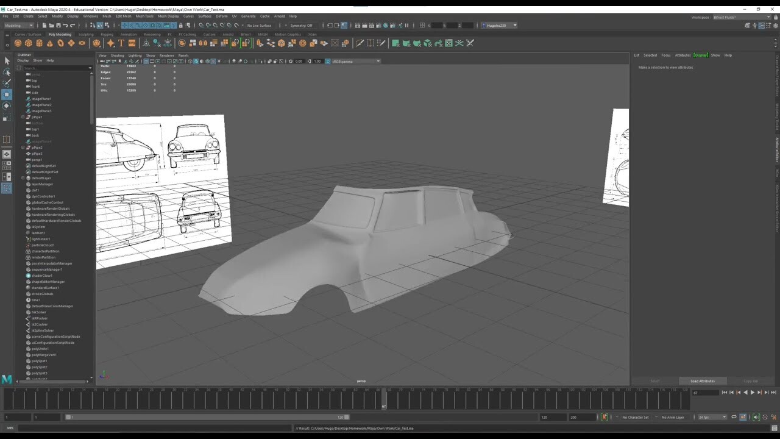Image resolution: width=780 pixels, height=439 pixels.
Task: Pick the Paint Selection tool
Action: click(8, 83)
